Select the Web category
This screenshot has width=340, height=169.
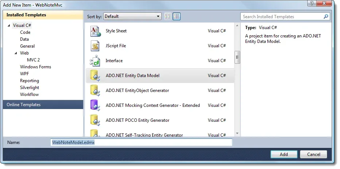point(24,53)
